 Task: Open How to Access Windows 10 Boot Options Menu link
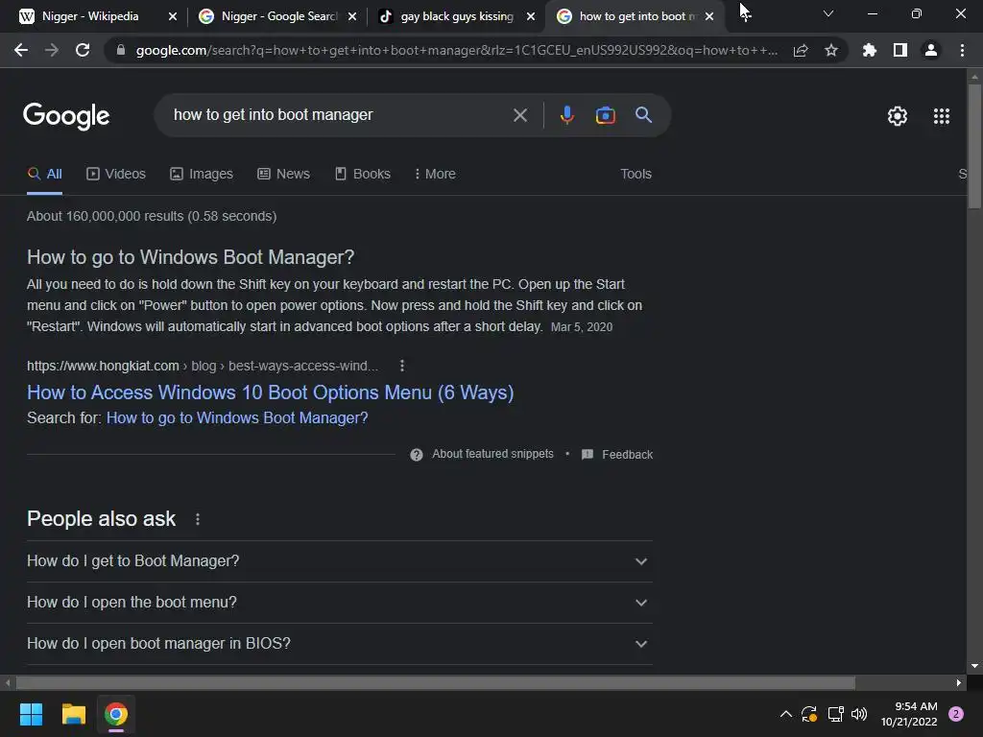[x=270, y=392]
